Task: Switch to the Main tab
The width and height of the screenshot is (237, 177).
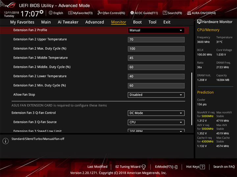Action: click(x=46, y=22)
